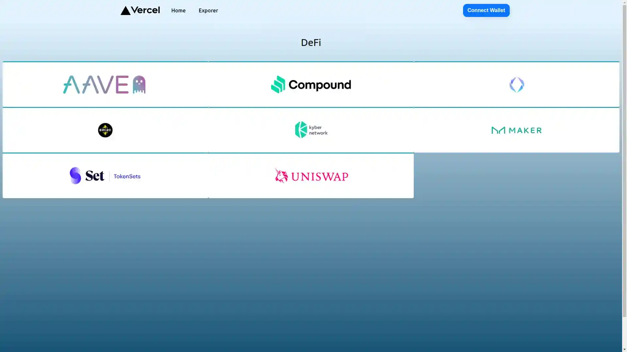Click the Oasis/dYdX diamond icon
This screenshot has width=627, height=352.
point(516,84)
